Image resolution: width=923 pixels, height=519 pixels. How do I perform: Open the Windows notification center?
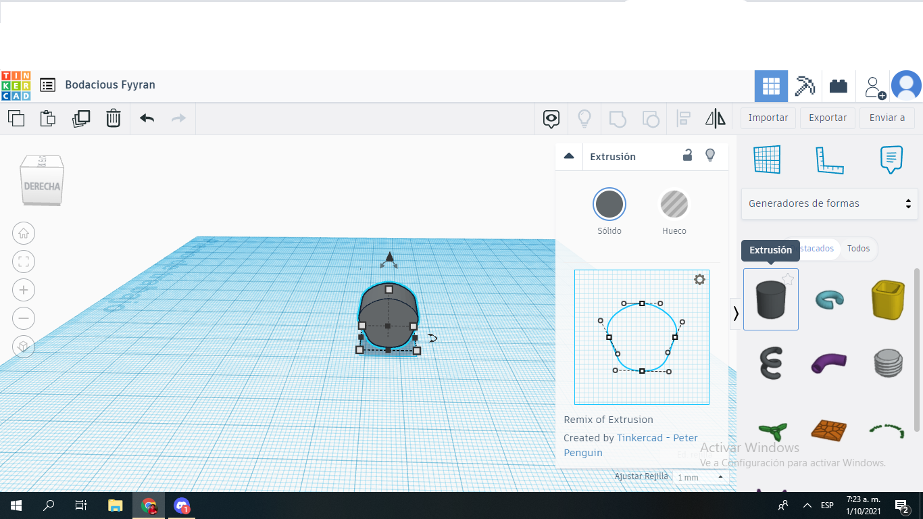(901, 505)
